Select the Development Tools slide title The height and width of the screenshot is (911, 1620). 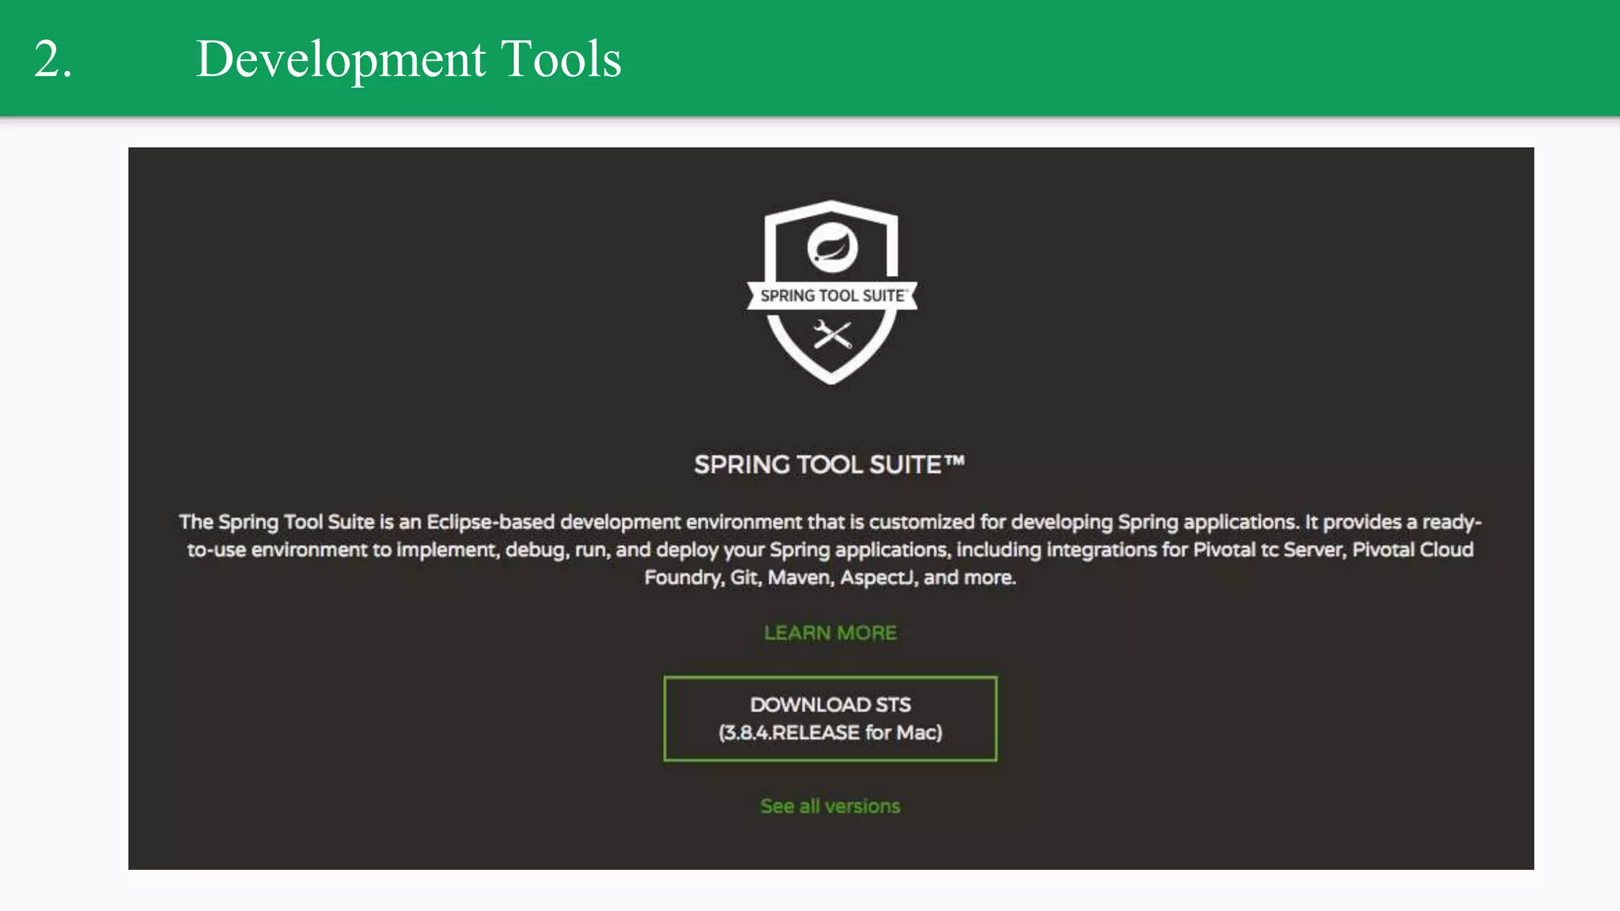click(408, 59)
